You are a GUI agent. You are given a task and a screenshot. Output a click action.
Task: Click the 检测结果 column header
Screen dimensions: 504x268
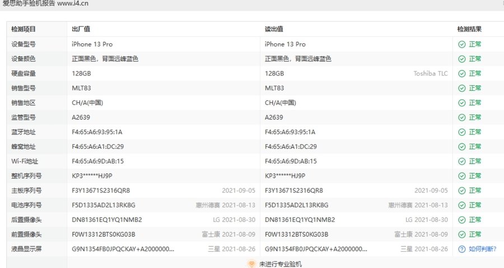point(469,29)
